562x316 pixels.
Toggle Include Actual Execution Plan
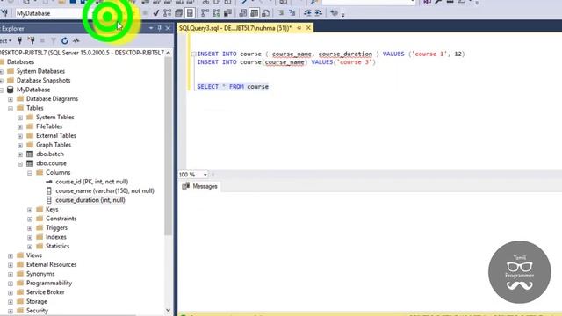tap(205, 13)
